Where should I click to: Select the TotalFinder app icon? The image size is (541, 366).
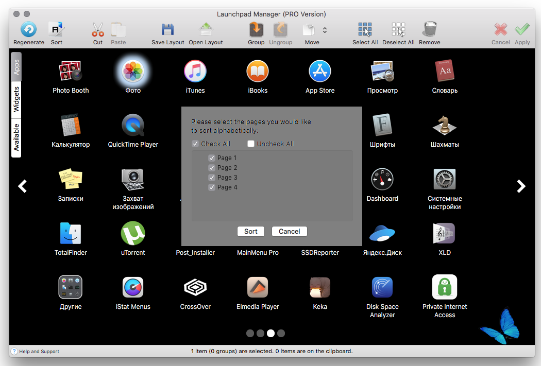coord(71,233)
